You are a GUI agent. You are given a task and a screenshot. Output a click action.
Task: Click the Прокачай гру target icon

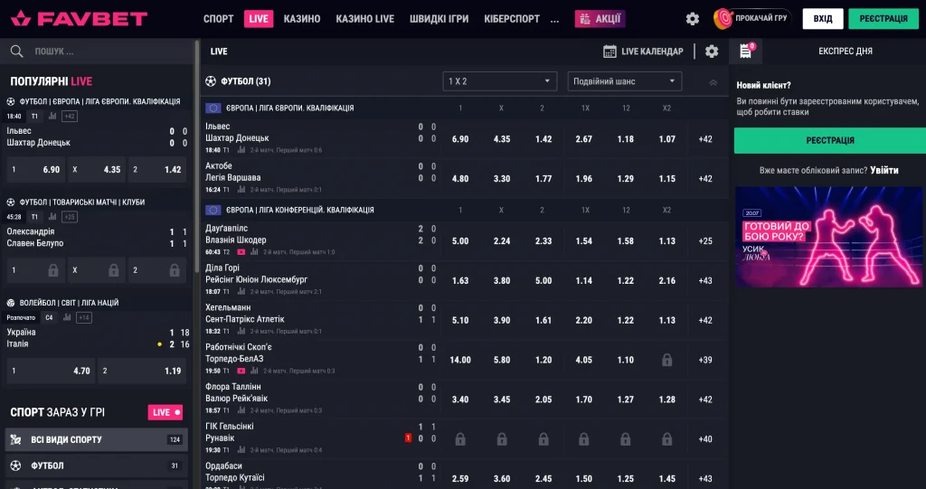pyautogui.click(x=723, y=19)
